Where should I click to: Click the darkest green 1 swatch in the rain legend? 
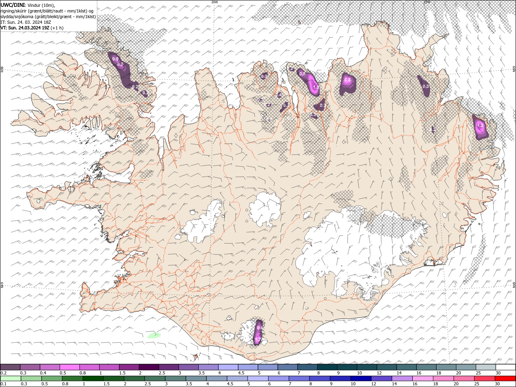coord(93,379)
